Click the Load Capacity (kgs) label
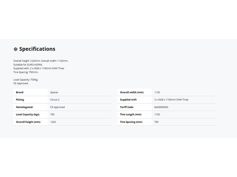Screen dimensions: 237x177 28,115
